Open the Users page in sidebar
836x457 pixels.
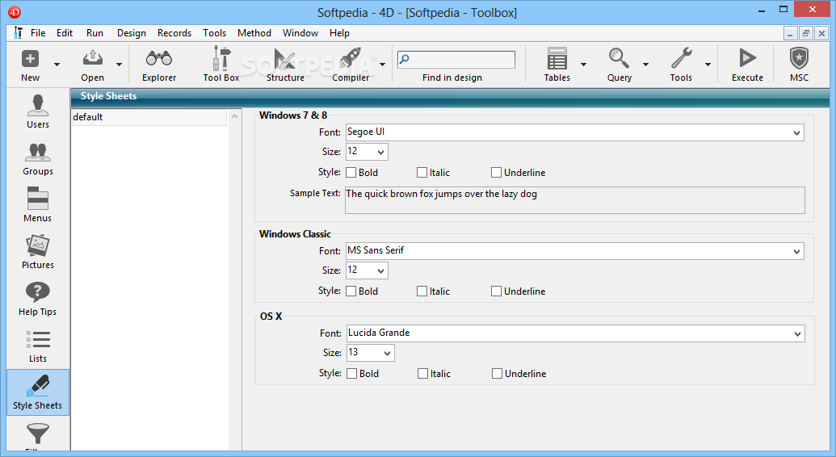[38, 111]
